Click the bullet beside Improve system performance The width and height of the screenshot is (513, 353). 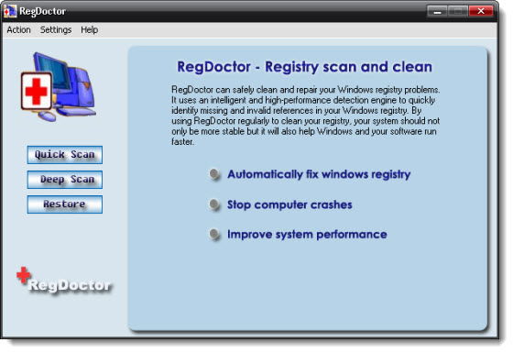[214, 234]
